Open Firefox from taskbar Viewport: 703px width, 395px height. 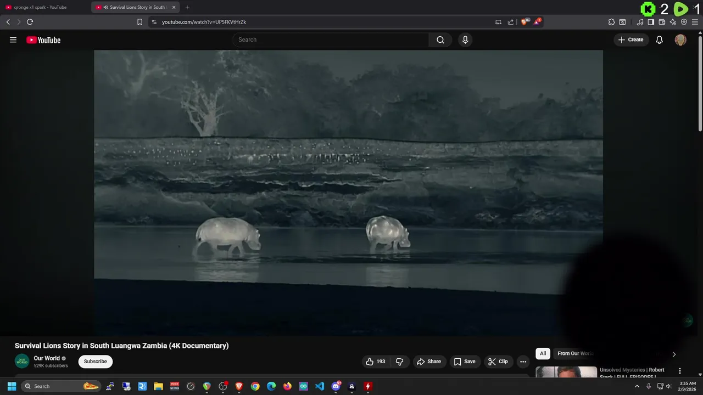[x=287, y=386]
